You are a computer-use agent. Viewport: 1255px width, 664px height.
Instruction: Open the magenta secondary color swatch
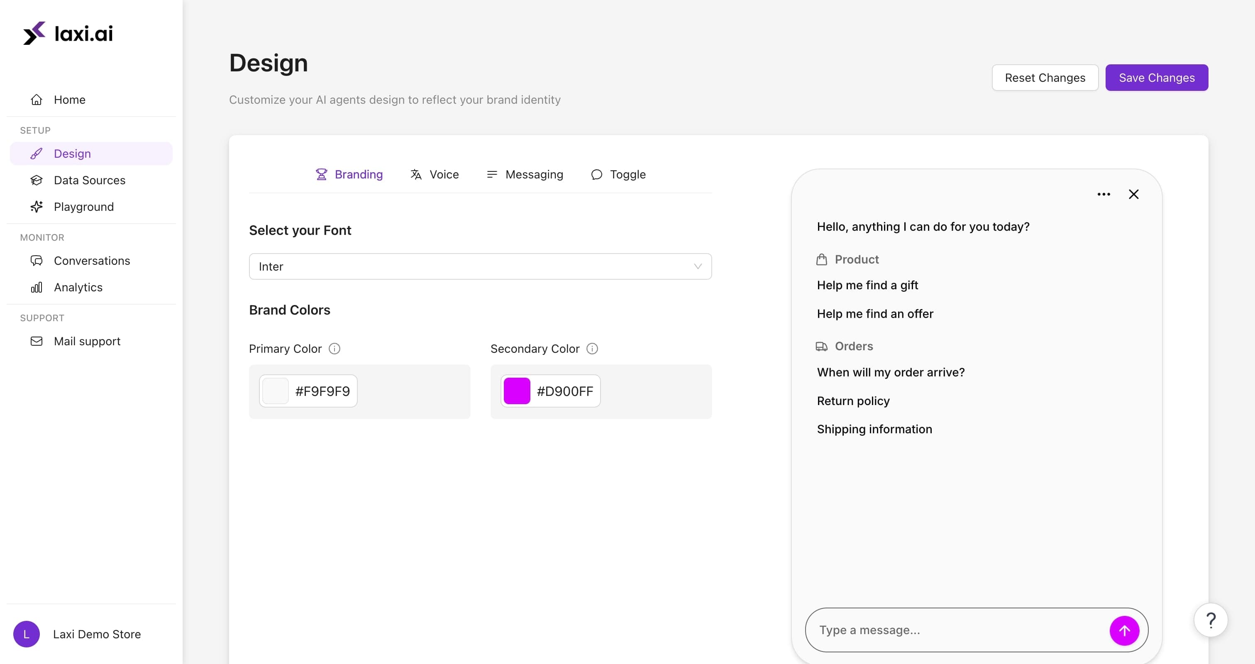(x=517, y=391)
